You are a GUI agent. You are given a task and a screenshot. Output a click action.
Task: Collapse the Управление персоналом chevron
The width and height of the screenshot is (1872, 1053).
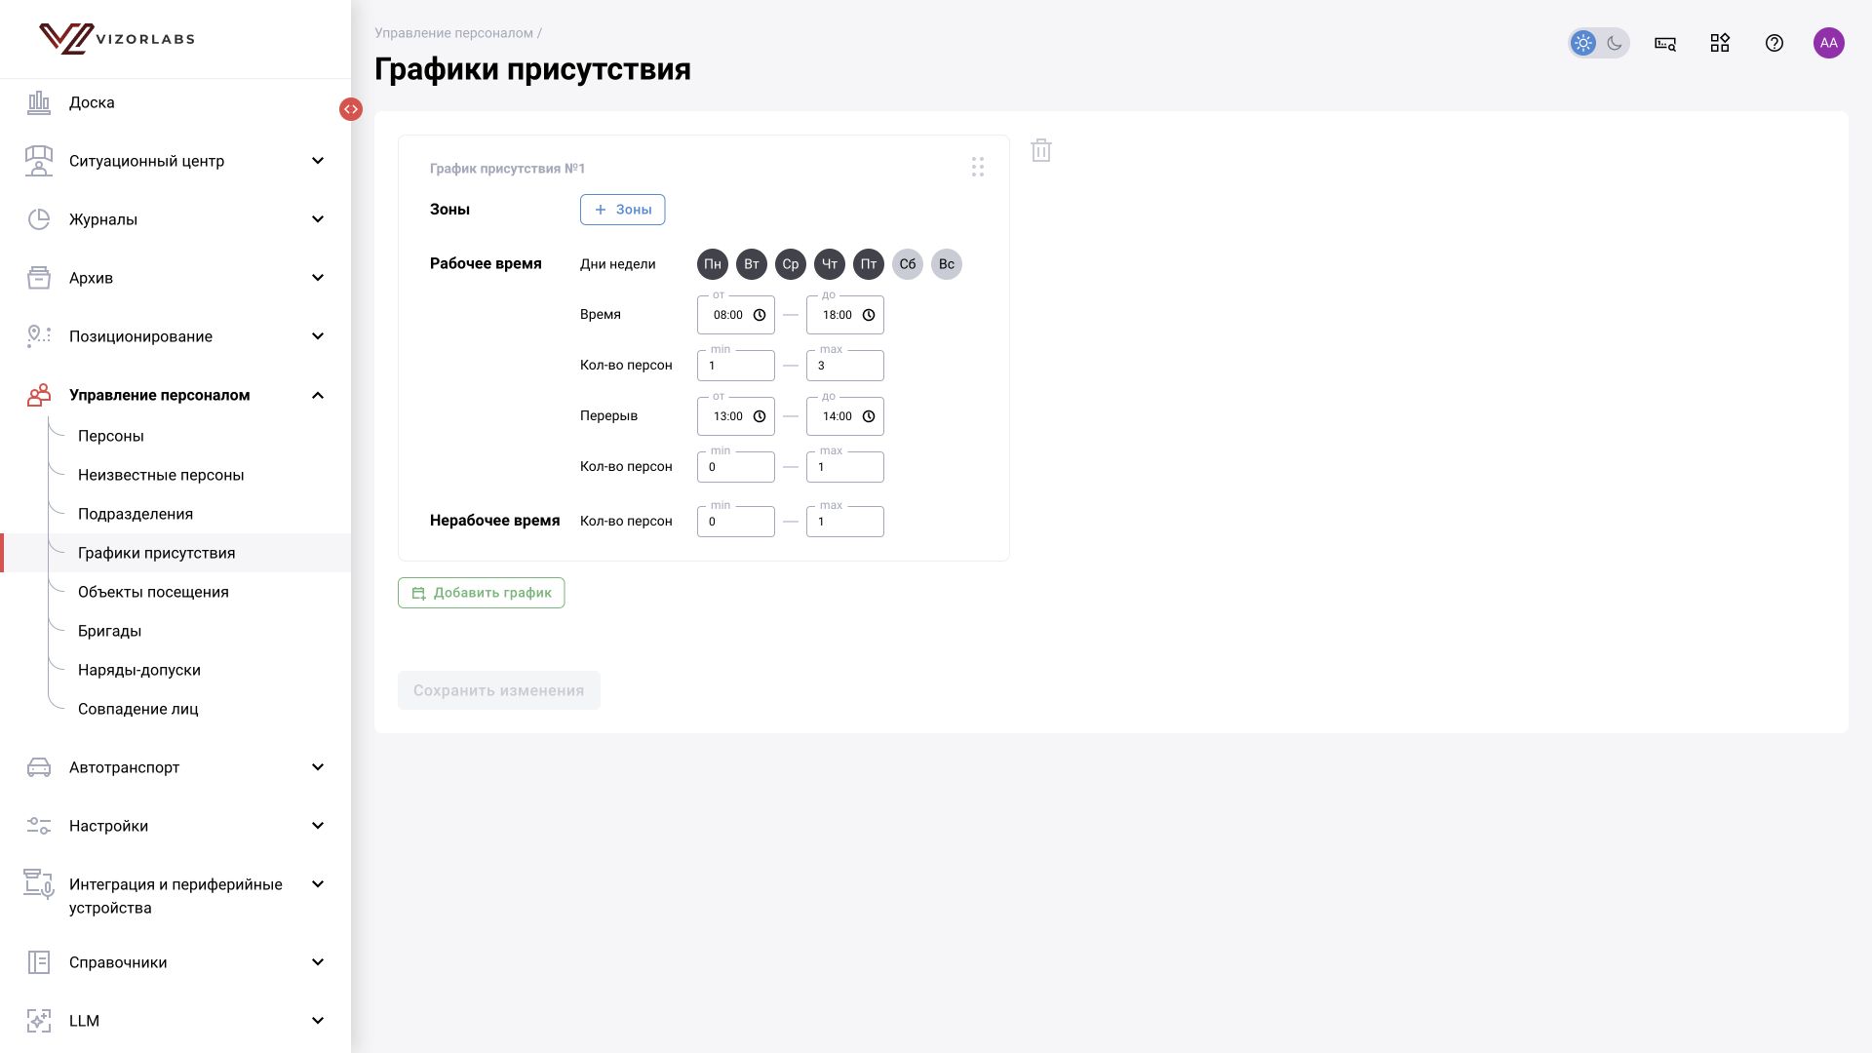point(318,395)
